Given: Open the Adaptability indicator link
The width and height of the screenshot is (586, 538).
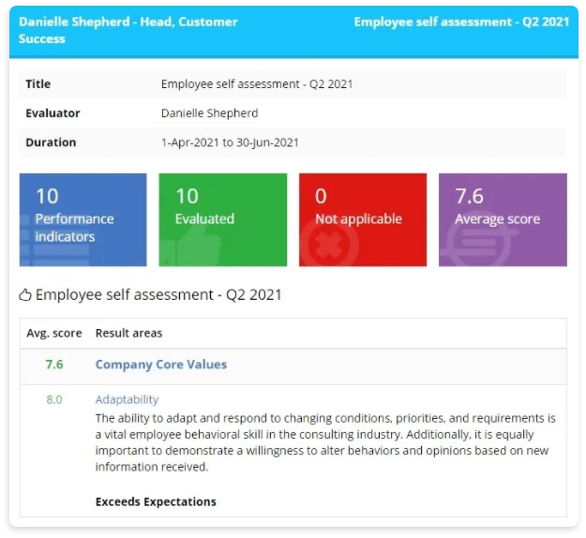Looking at the screenshot, I should coord(128,399).
